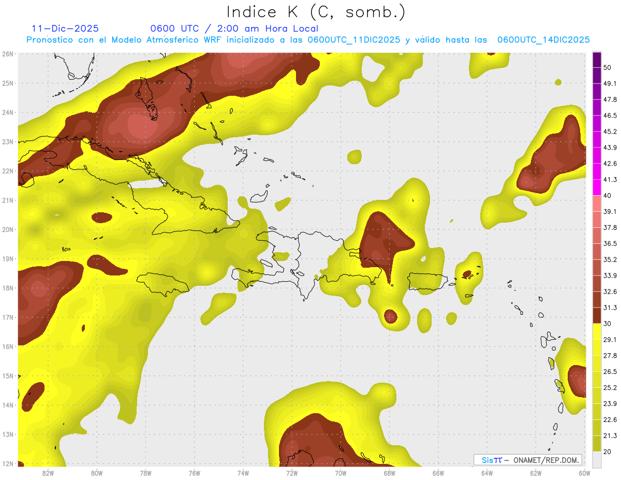Click the longitude label '68W'
The height and width of the screenshot is (480, 621).
pos(390,473)
